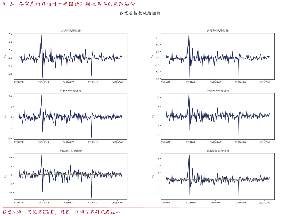This screenshot has height=216, width=284.
Task: Click the 7.5 y-axis tick on 上证50 chart
Action: pyautogui.click(x=10, y=34)
